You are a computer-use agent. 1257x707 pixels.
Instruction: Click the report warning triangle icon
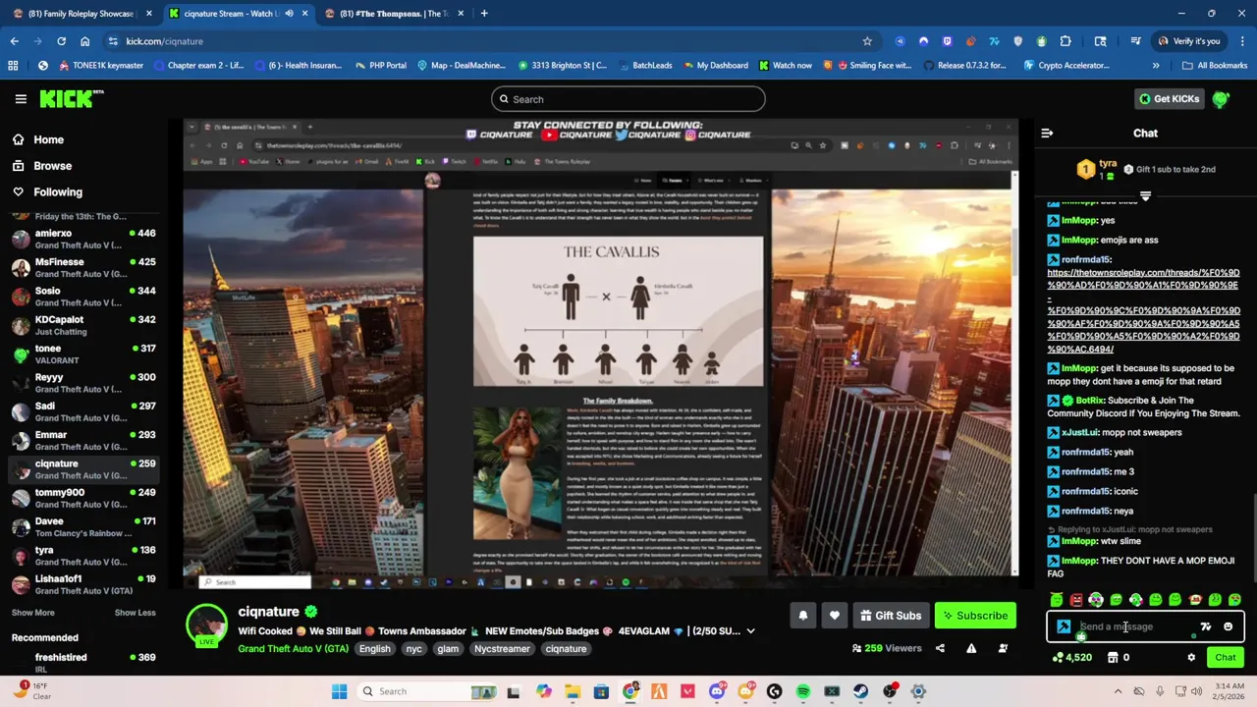click(x=971, y=648)
